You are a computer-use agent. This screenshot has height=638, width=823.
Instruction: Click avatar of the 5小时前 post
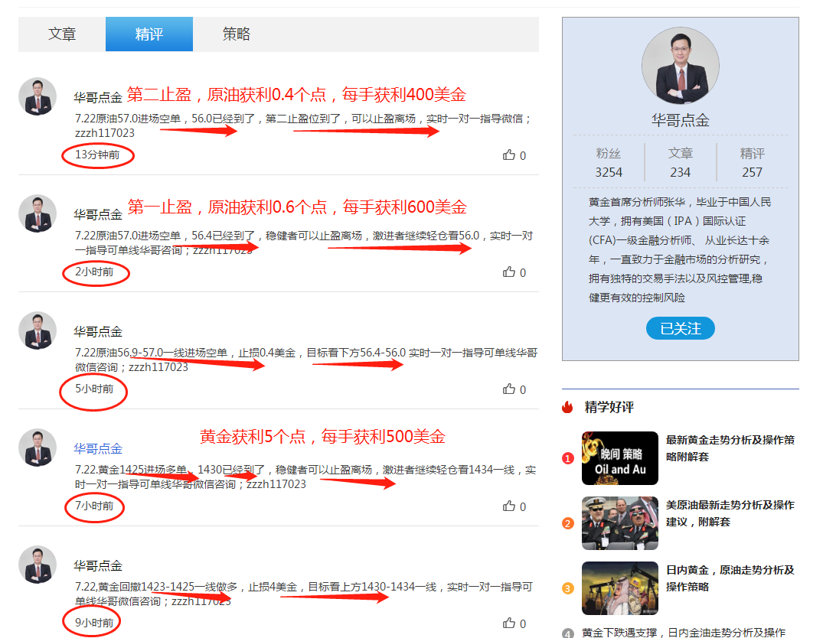point(38,330)
